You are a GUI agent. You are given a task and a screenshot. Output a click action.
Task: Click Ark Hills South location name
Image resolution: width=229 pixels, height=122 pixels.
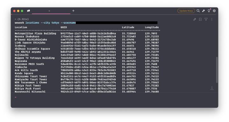pos(26,70)
